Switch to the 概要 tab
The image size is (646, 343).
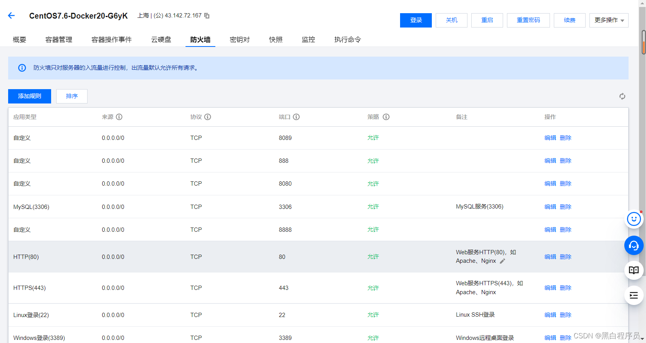(19, 40)
